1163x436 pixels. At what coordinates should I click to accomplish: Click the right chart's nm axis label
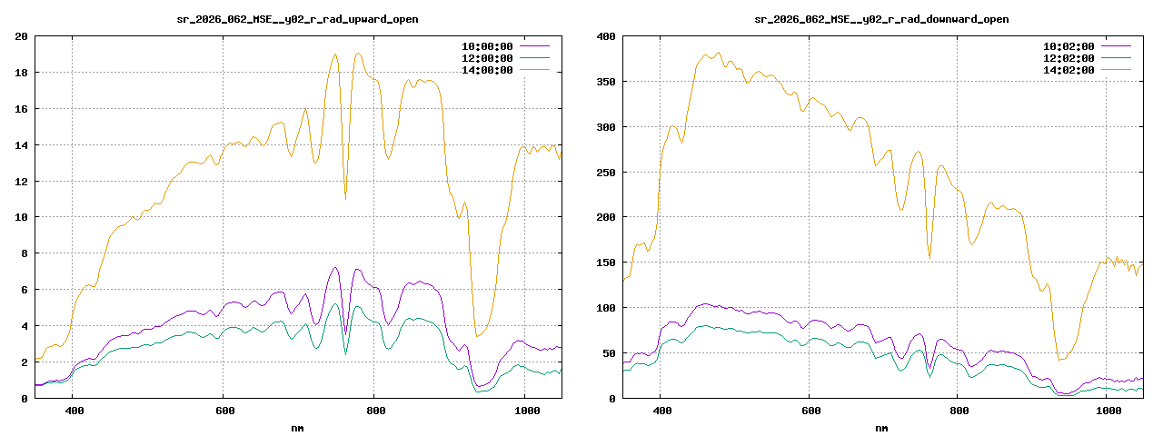click(x=881, y=428)
